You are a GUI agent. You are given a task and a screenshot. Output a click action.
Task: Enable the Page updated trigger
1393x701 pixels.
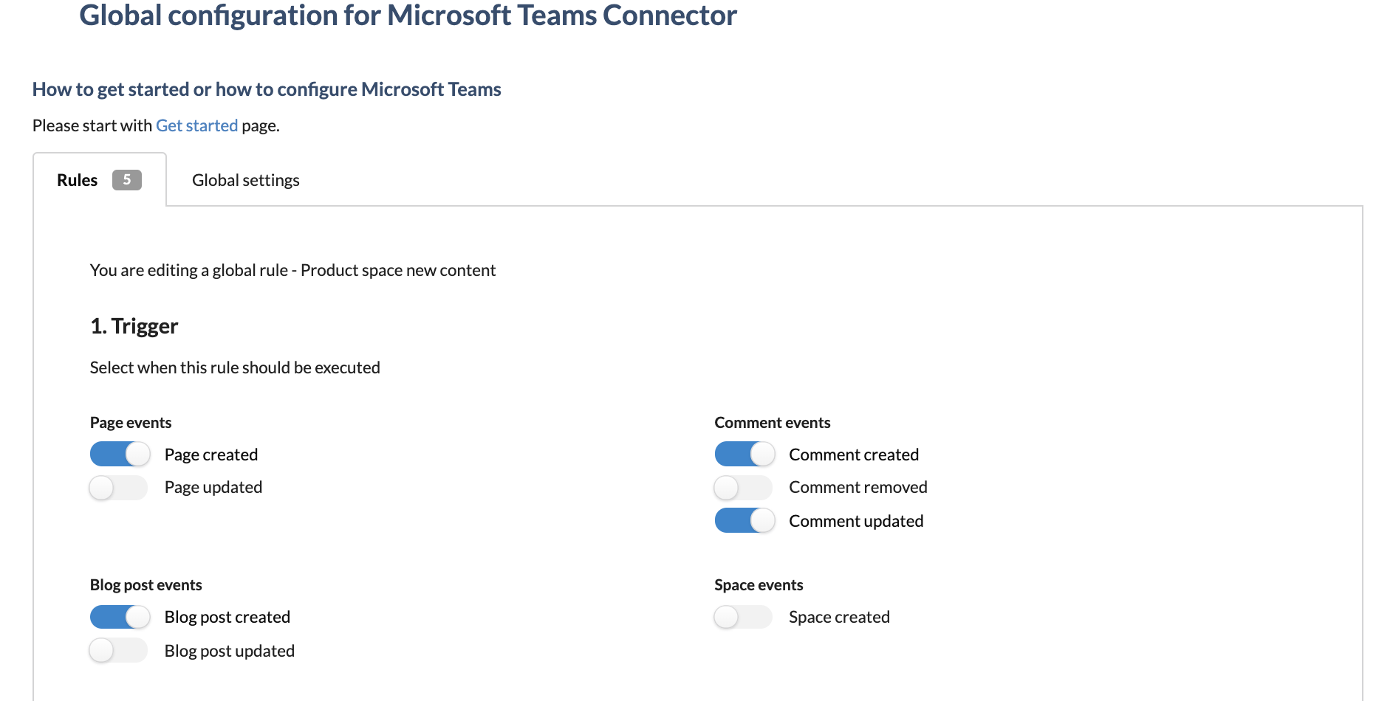118,487
